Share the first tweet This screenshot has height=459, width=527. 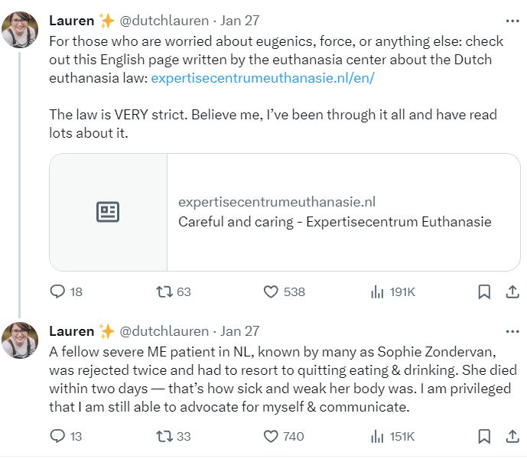[x=512, y=291]
